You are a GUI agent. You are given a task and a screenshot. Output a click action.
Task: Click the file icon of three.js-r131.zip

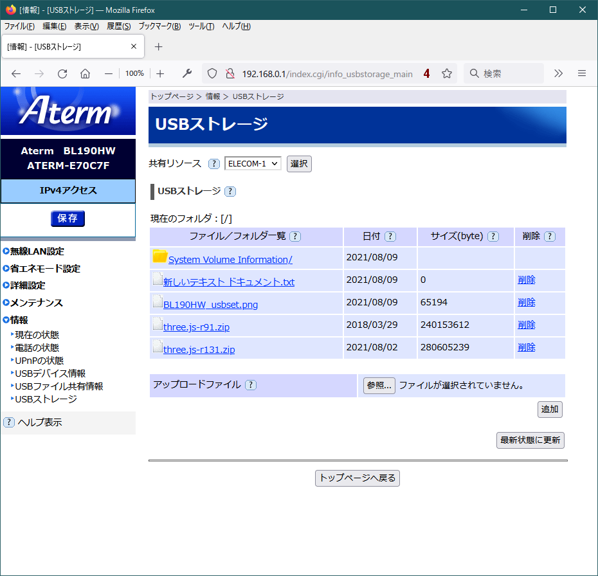click(x=158, y=346)
